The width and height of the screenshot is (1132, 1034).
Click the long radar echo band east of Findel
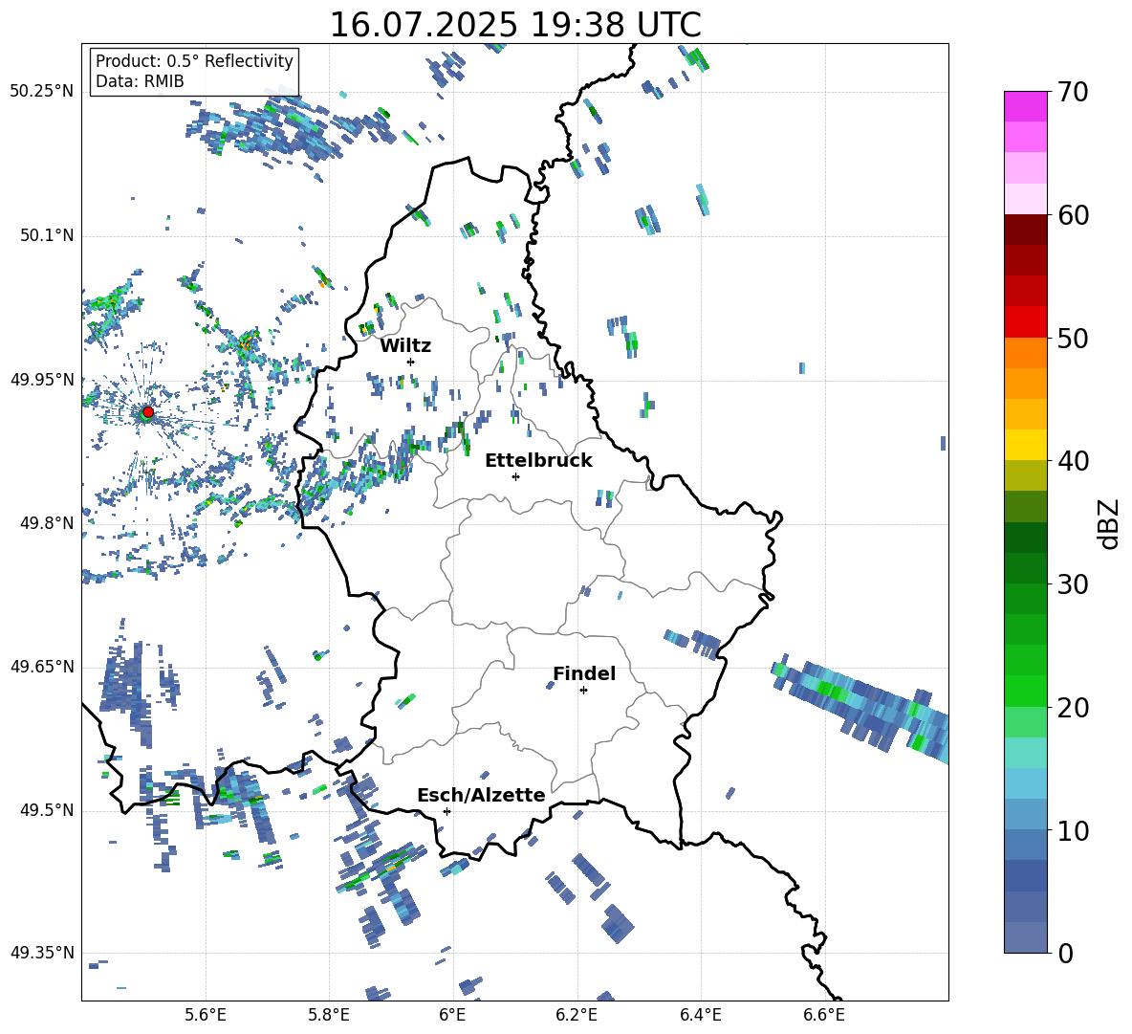[x=860, y=707]
